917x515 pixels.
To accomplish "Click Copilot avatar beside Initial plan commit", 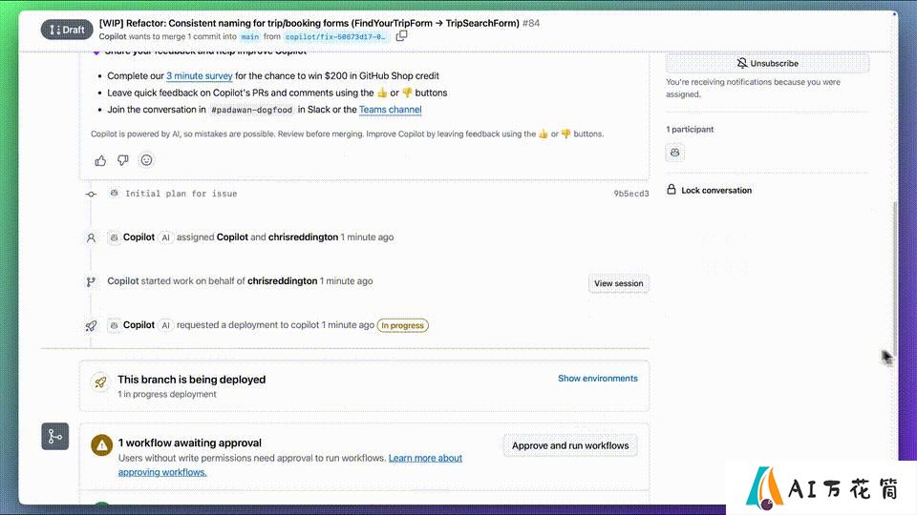I will point(114,194).
